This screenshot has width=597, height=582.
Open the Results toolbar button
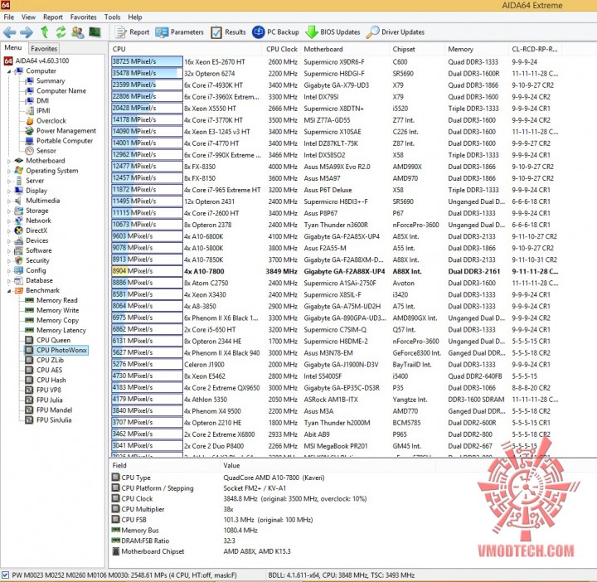pos(228,32)
